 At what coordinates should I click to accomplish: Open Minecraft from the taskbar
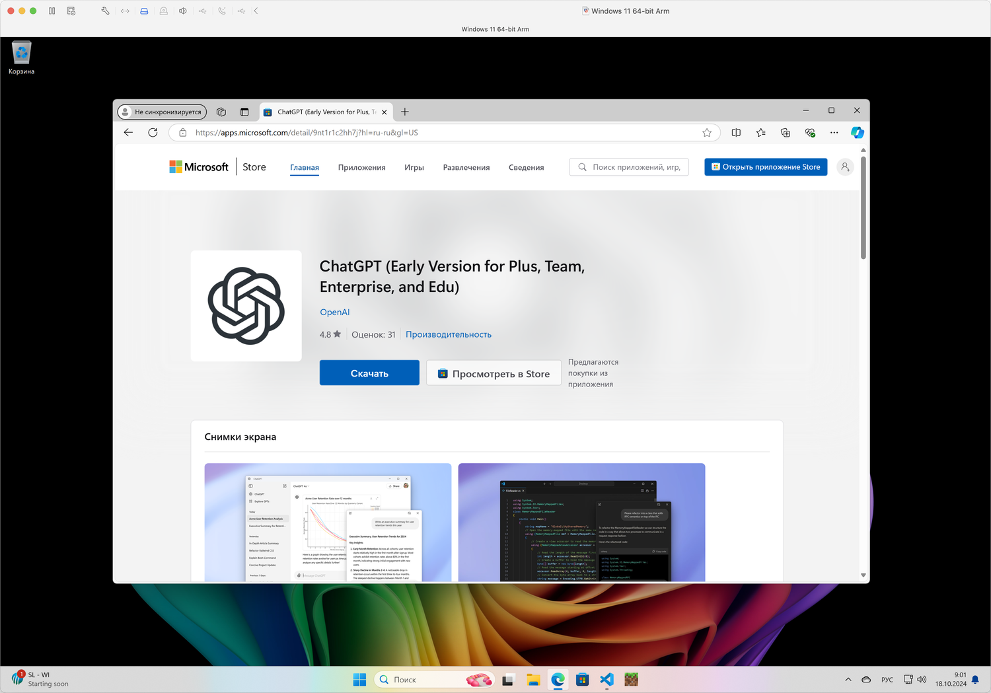tap(632, 680)
